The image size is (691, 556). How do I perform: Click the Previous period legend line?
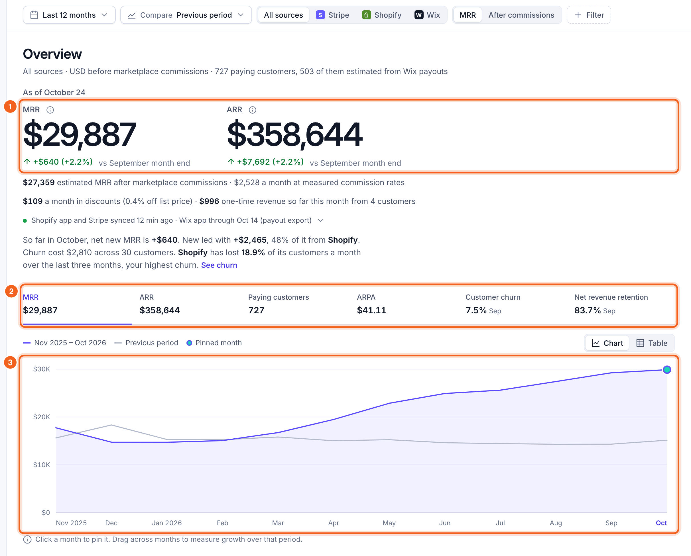118,343
